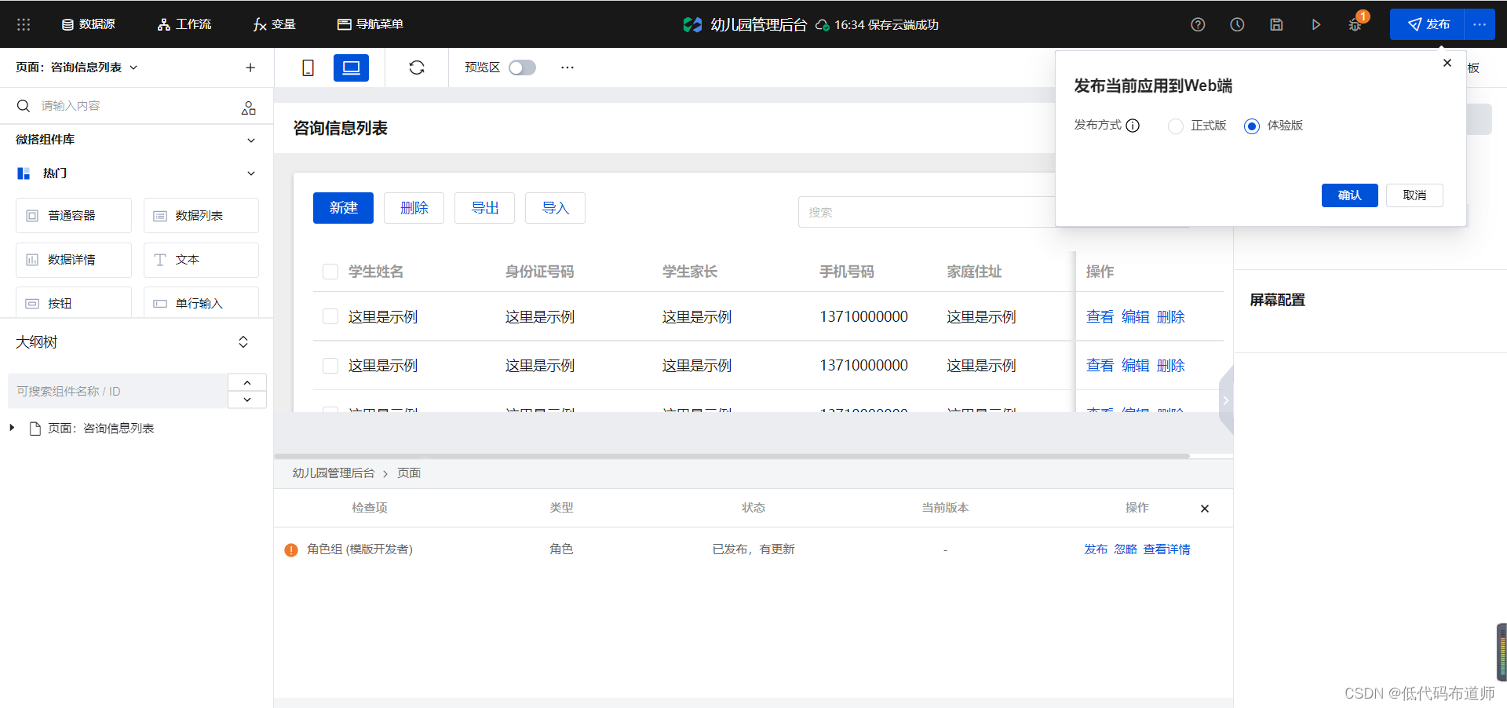Toggle the 大纲树 panel expander

point(243,342)
